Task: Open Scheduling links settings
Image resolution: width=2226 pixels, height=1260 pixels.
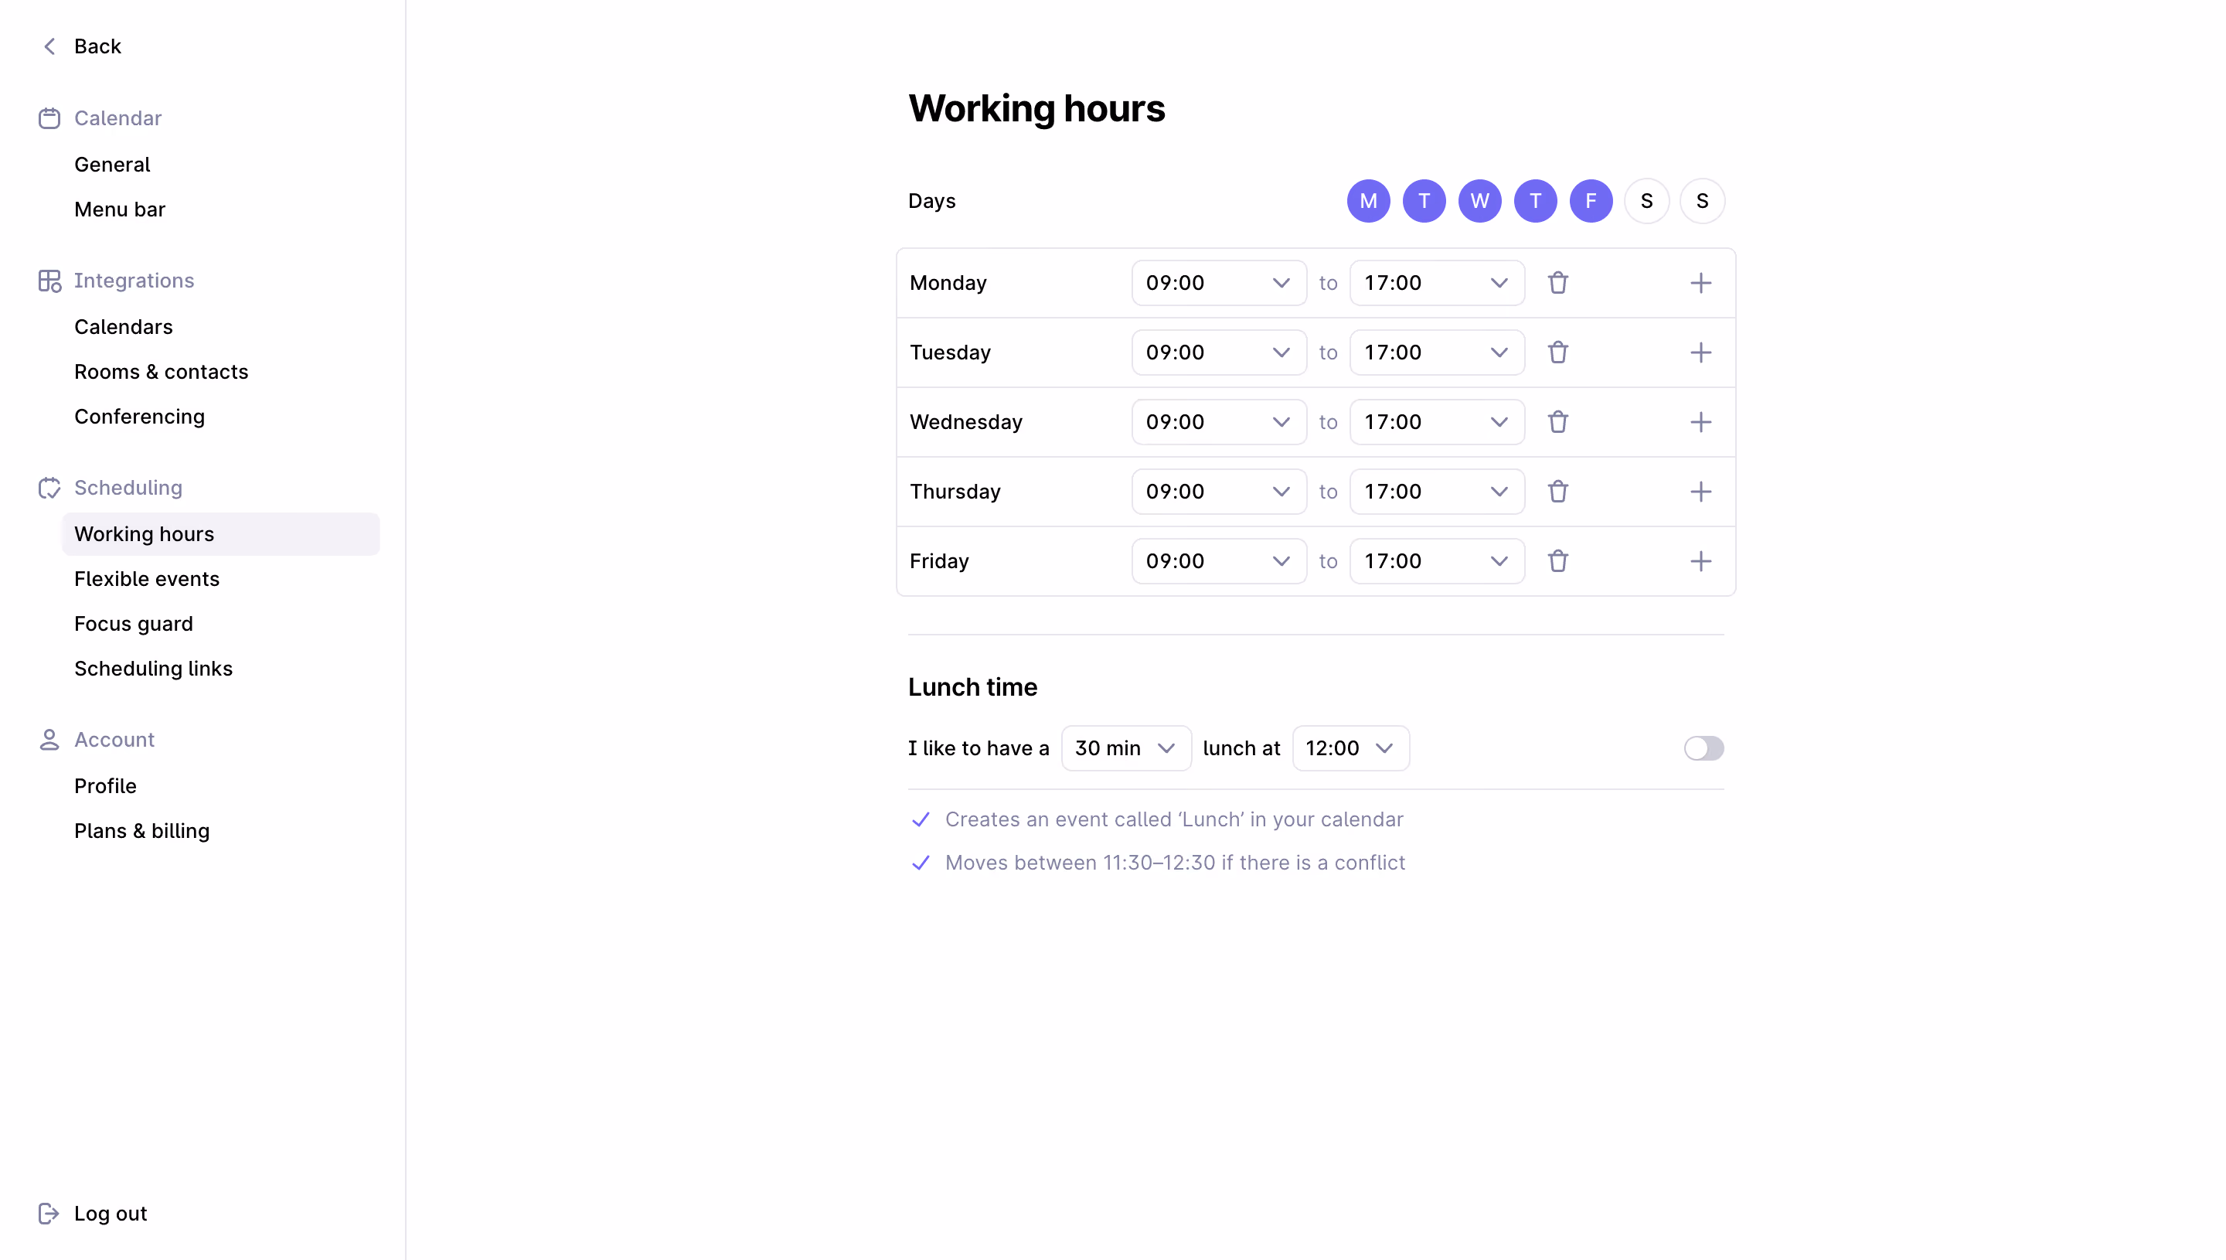Action: tap(153, 668)
